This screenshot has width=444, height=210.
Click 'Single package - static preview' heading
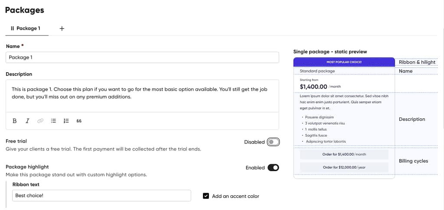(330, 52)
